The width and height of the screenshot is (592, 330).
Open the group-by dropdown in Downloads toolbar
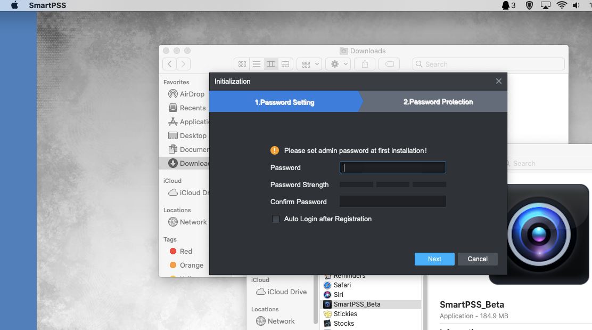click(310, 64)
